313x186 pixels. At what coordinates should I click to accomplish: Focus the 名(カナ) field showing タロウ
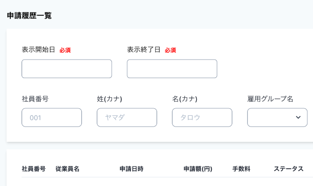pos(202,118)
